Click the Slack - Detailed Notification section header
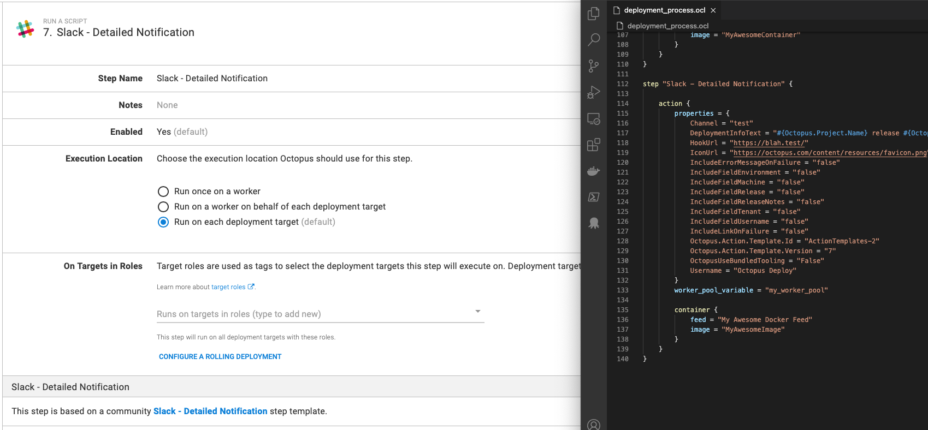This screenshot has width=928, height=430. click(292, 387)
